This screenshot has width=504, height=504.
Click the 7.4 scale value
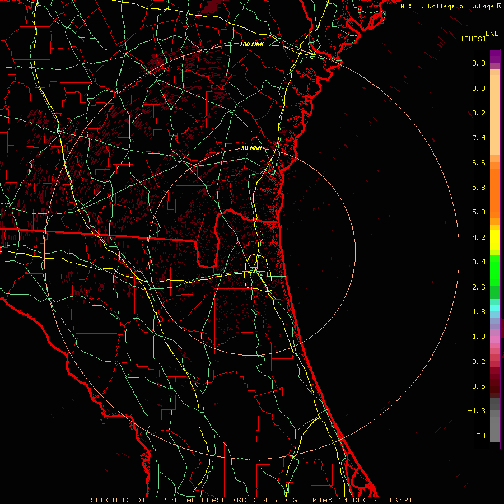[479, 138]
